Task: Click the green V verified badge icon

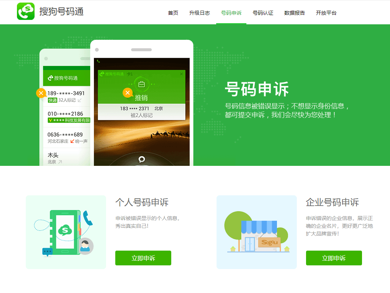Action: click(x=50, y=121)
